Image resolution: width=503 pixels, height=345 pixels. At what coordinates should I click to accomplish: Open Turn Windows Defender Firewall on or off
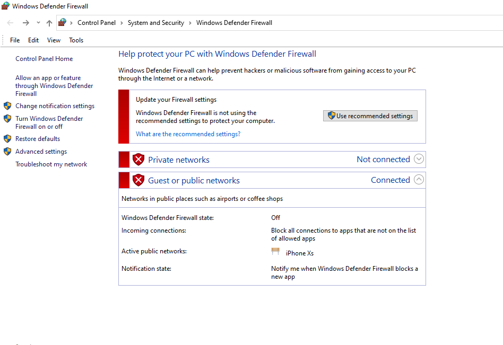click(49, 122)
